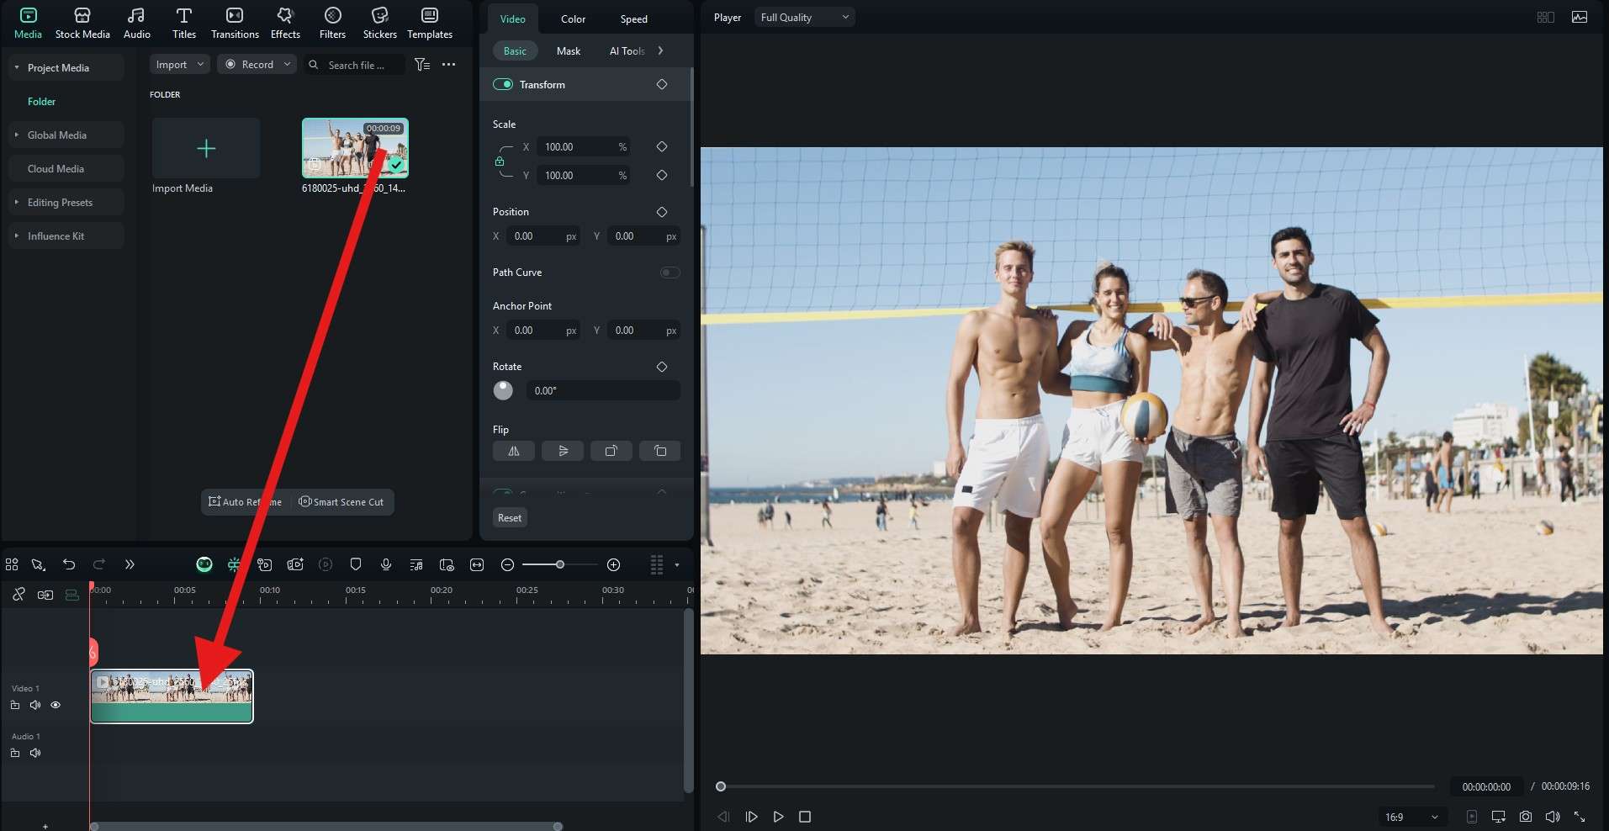Select the Basic sub-tab
This screenshot has width=1609, height=831.
515,50
